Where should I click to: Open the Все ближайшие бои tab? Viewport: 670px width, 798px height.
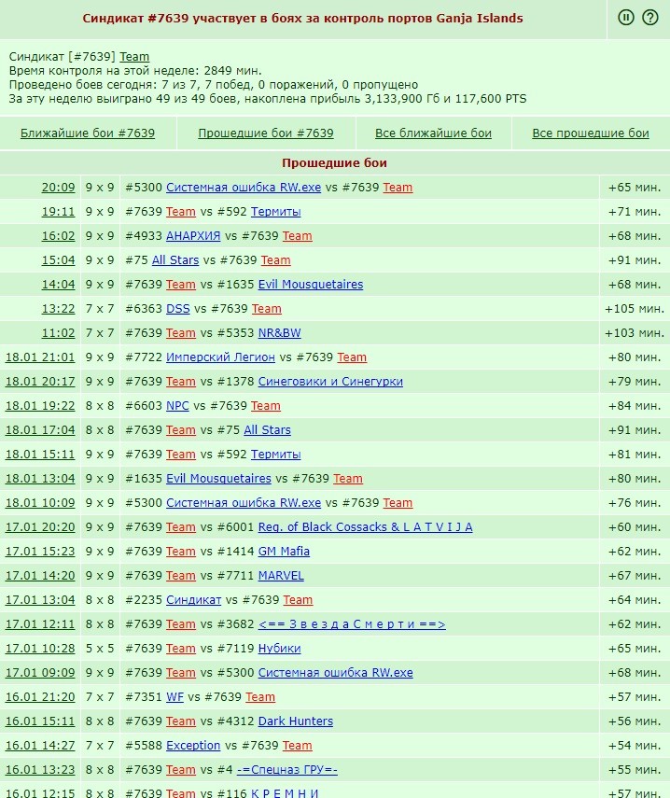(433, 133)
